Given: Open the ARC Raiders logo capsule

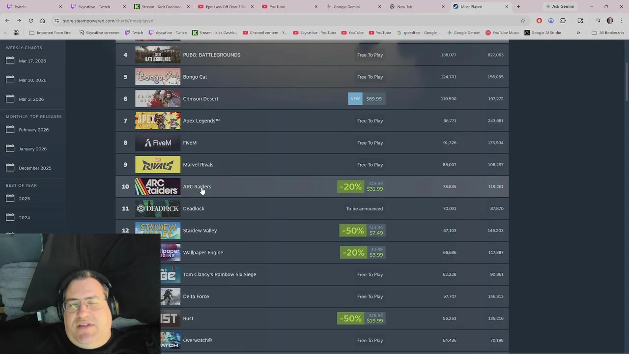Looking at the screenshot, I should coord(158,186).
